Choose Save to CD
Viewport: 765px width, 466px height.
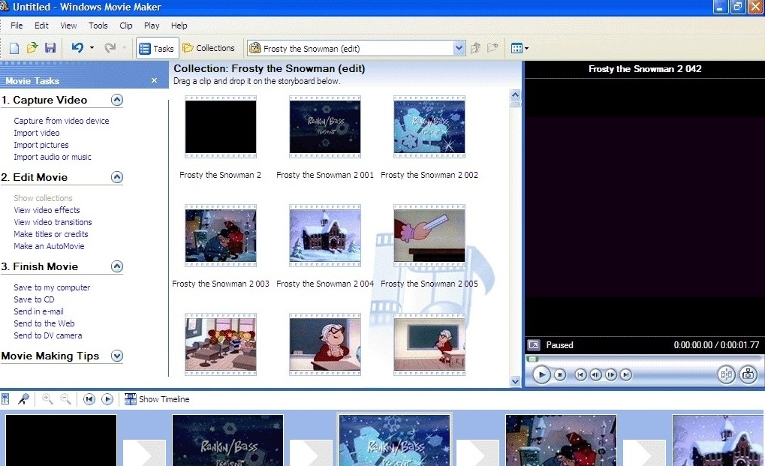[x=34, y=299]
